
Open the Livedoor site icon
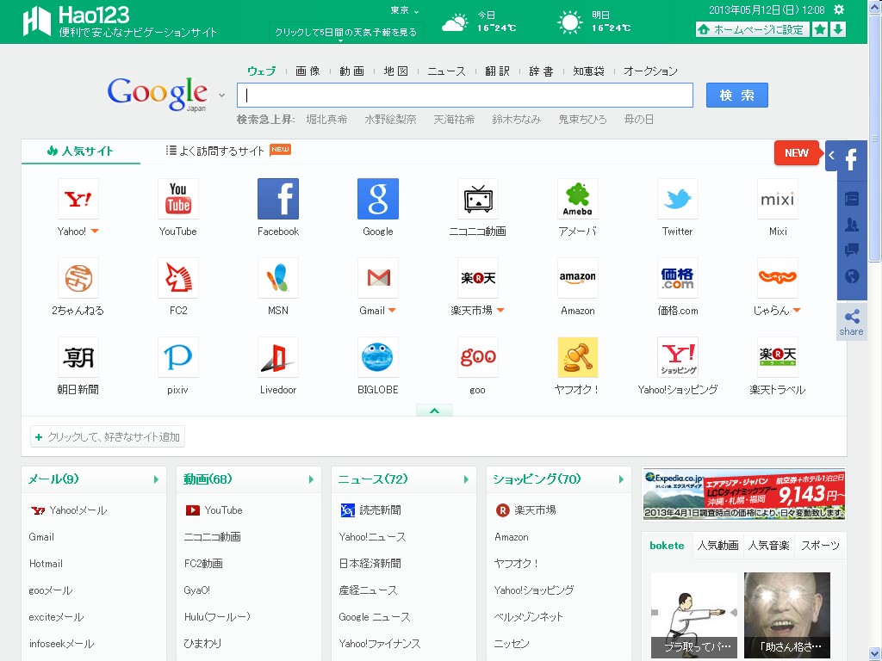(278, 357)
